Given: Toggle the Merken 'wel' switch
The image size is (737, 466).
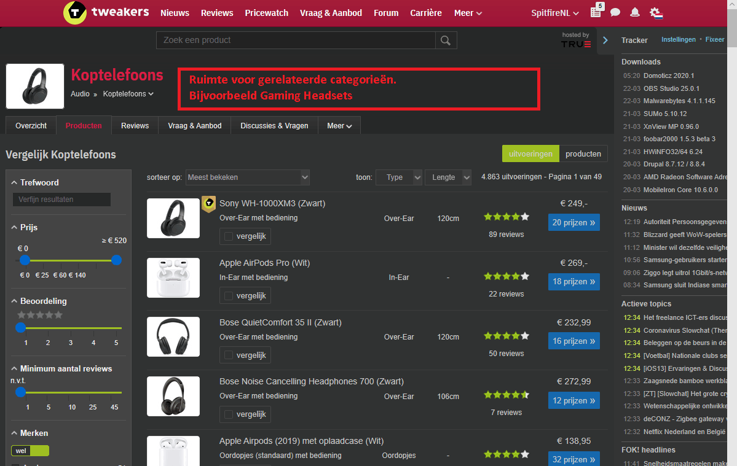Looking at the screenshot, I should point(30,451).
